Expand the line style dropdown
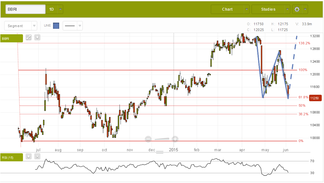Viewport: 324px width, 183px height. [72, 26]
